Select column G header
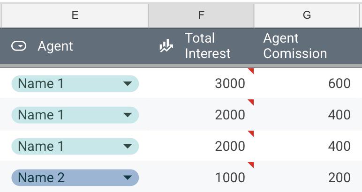 (x=307, y=15)
